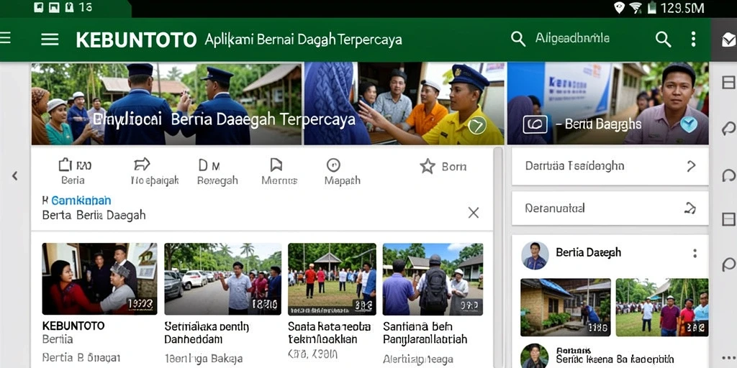Close the Berta Beria Daegah bar

[x=474, y=213]
